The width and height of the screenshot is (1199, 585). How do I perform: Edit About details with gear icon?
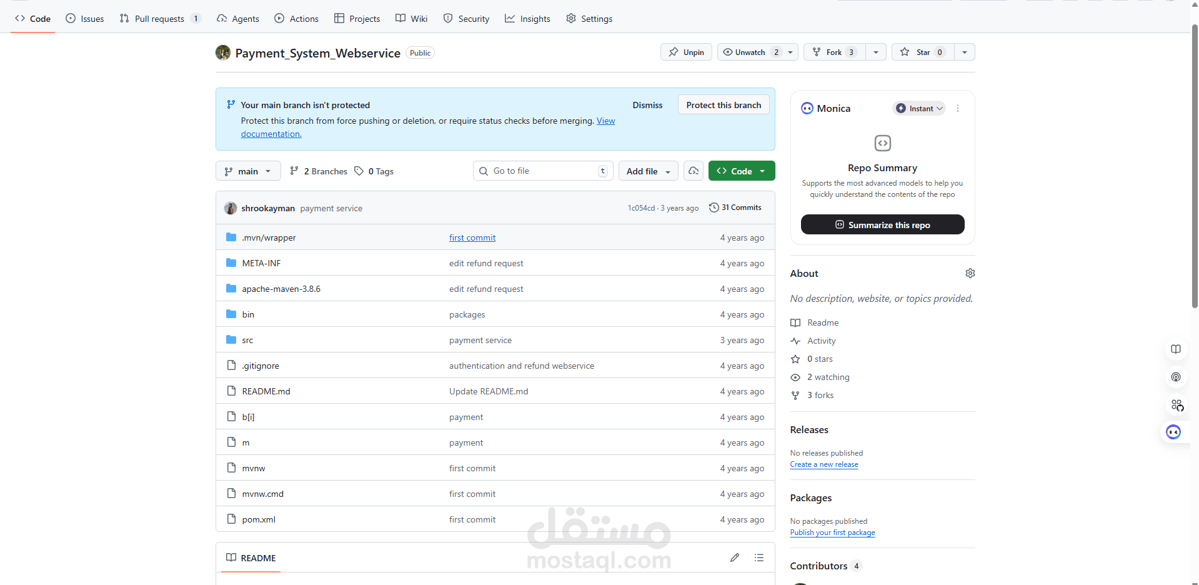pyautogui.click(x=970, y=273)
